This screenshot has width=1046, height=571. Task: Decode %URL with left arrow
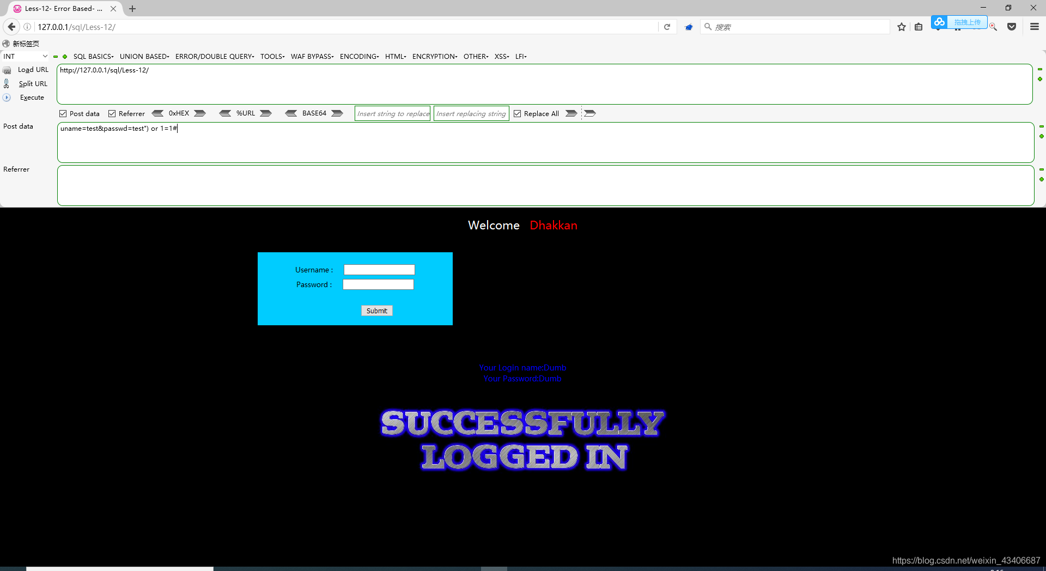tap(225, 113)
